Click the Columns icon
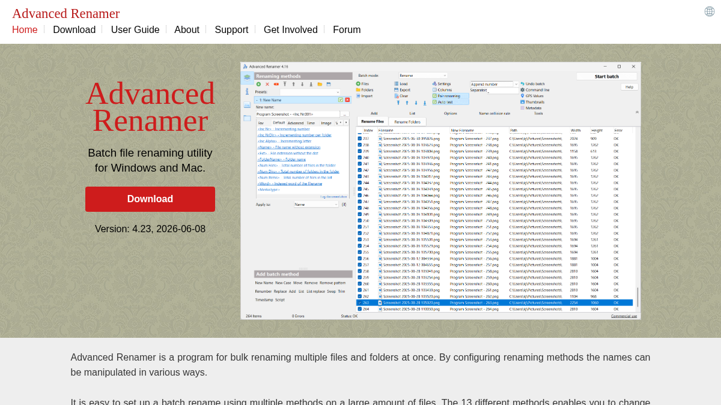 [434, 89]
